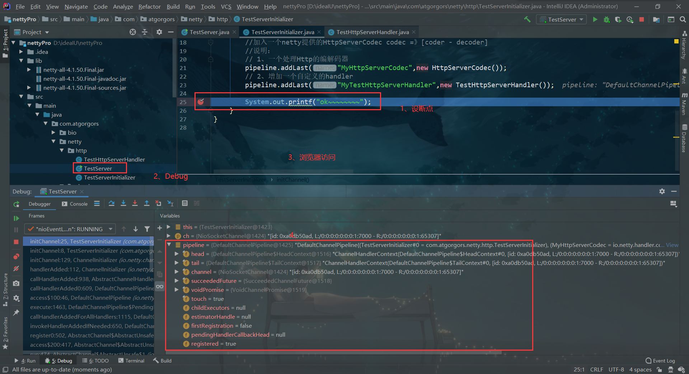Click the Step Into debugger icon
689x374 pixels.
(123, 204)
